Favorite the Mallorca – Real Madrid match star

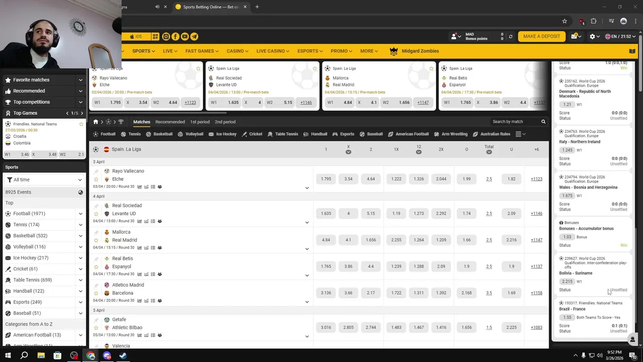pos(96,240)
